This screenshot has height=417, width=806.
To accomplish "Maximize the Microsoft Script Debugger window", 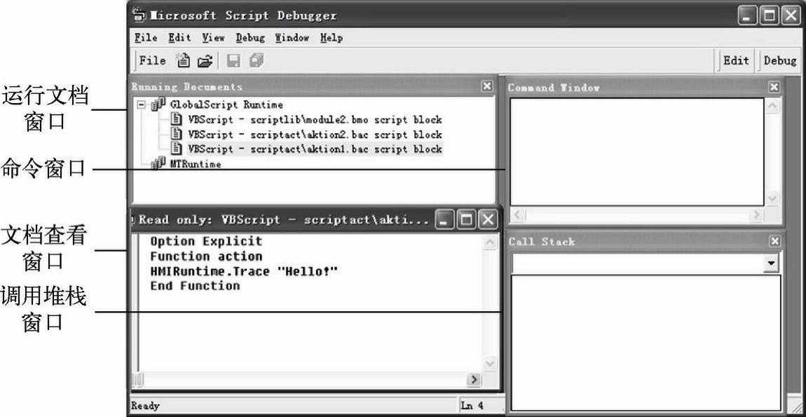I will coord(769,16).
